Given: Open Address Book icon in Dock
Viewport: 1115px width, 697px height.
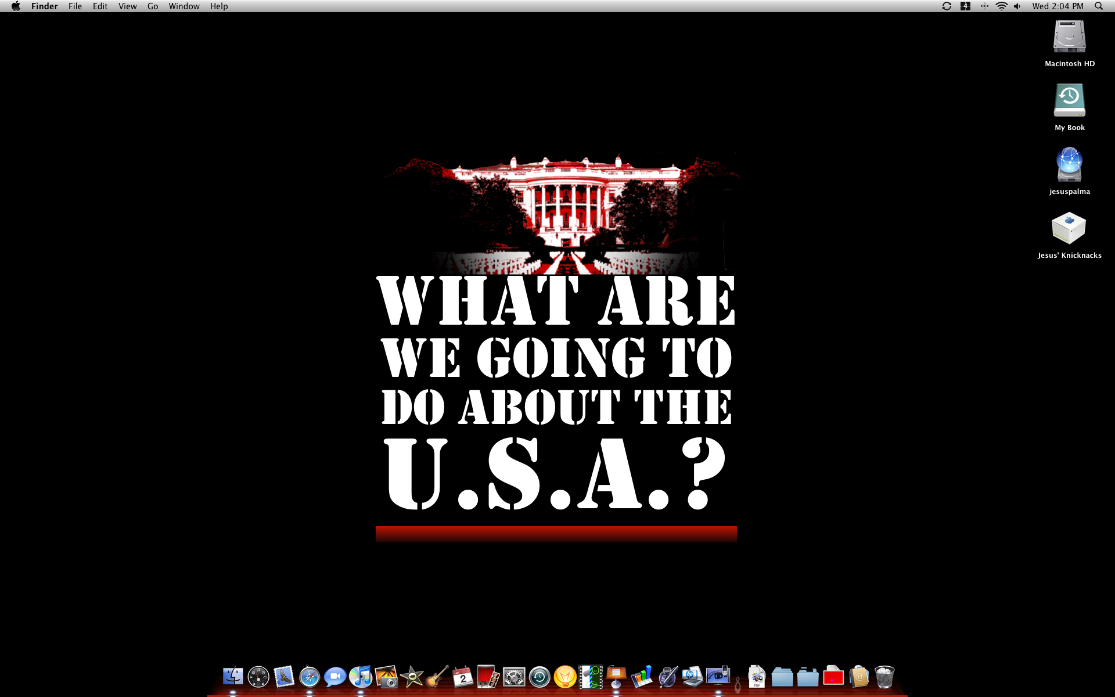Looking at the screenshot, I should point(859,677).
